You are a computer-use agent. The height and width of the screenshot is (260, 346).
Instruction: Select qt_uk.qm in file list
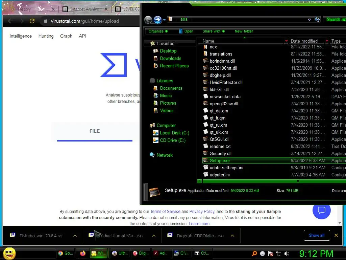[x=219, y=132]
